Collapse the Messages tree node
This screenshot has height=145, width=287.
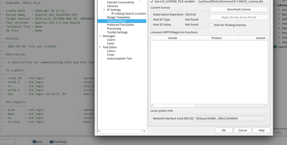(100, 36)
